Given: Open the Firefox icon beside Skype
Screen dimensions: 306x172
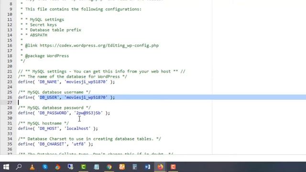Looking at the screenshot, I should [x=57, y=167].
